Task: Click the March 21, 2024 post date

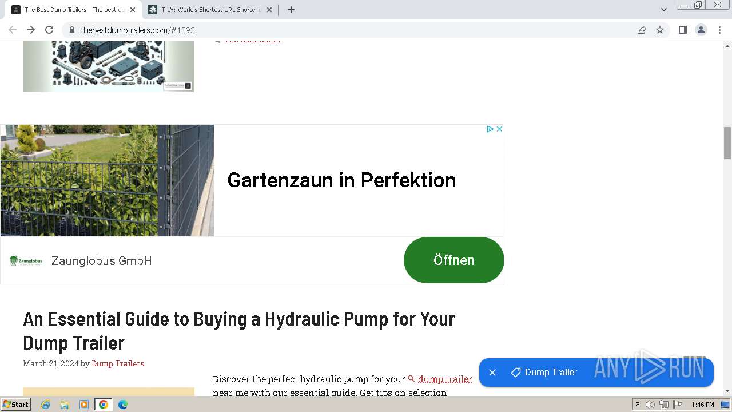Action: [51, 363]
